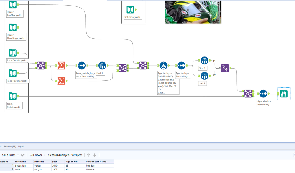This screenshot has height=173, width=295.
Task: Click the 2 records displayed status text
Action: click(x=65, y=155)
